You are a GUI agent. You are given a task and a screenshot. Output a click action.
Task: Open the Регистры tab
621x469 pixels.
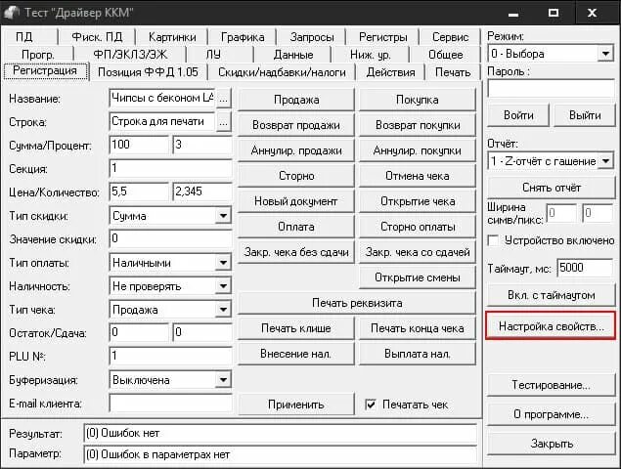[382, 37]
